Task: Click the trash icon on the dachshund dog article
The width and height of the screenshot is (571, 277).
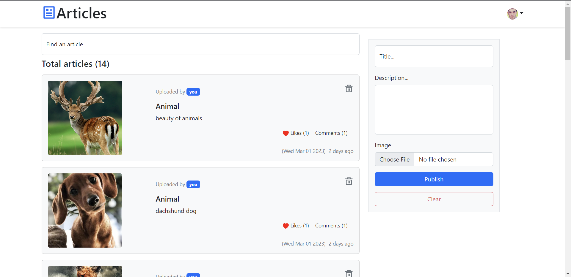Action: [x=349, y=181]
